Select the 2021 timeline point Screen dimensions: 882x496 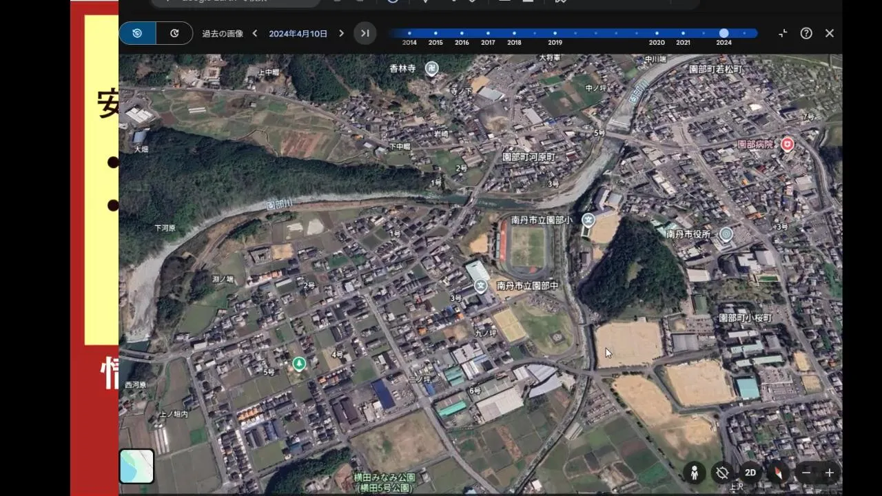[683, 33]
